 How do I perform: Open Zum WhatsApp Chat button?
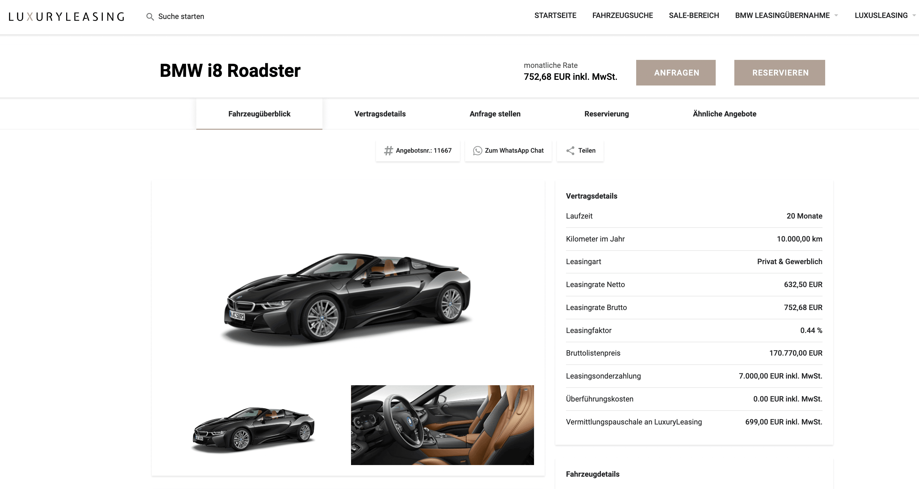[508, 150]
